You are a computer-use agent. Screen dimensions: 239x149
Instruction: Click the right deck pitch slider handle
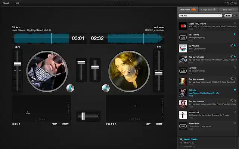coord(159,73)
